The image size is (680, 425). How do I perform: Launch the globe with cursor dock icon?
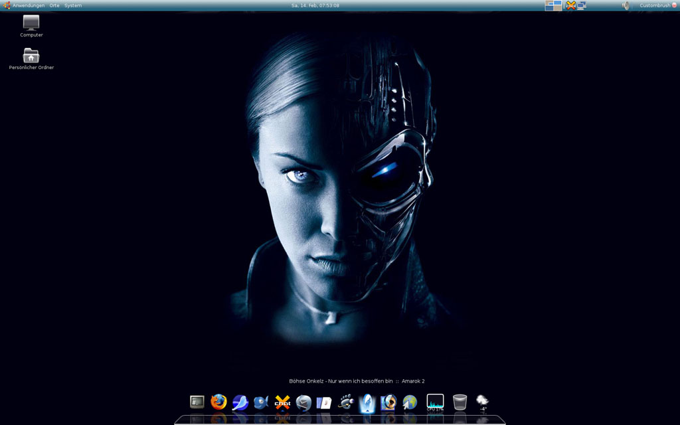[x=410, y=402]
